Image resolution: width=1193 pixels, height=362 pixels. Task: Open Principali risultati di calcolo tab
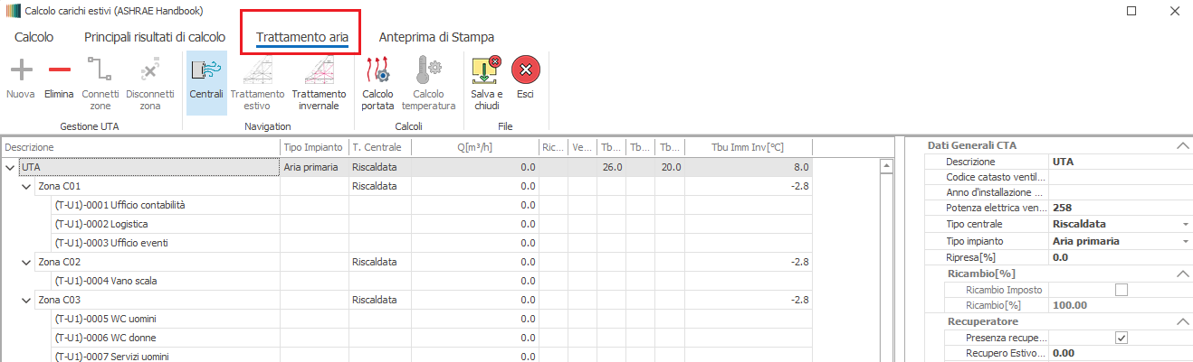[155, 37]
